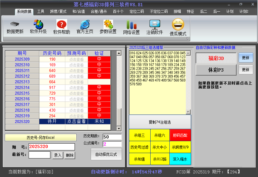Select the 计划 tab

(230, 12)
